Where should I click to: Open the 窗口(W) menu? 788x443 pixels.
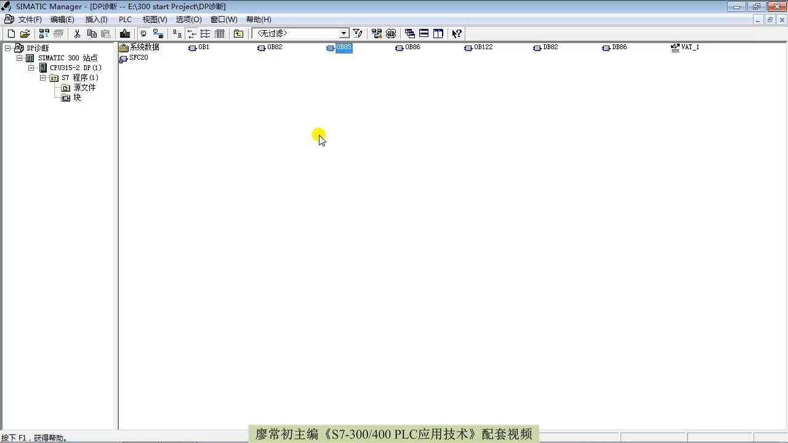(223, 20)
